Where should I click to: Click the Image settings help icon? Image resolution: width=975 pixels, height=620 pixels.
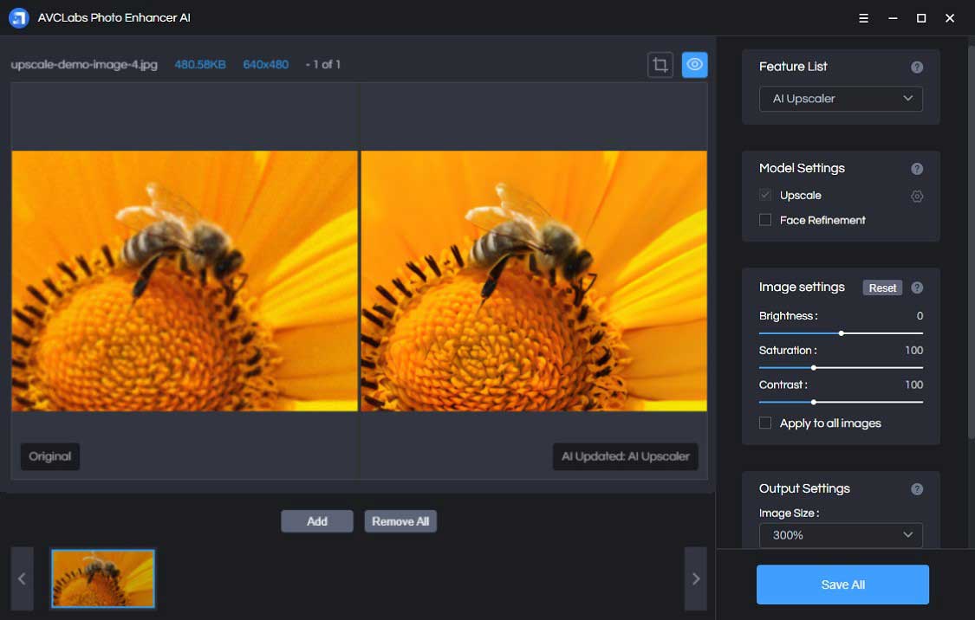pyautogui.click(x=917, y=287)
